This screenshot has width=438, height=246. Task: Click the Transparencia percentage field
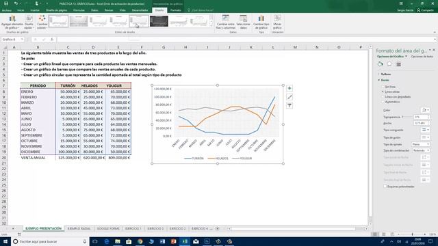click(x=420, y=117)
